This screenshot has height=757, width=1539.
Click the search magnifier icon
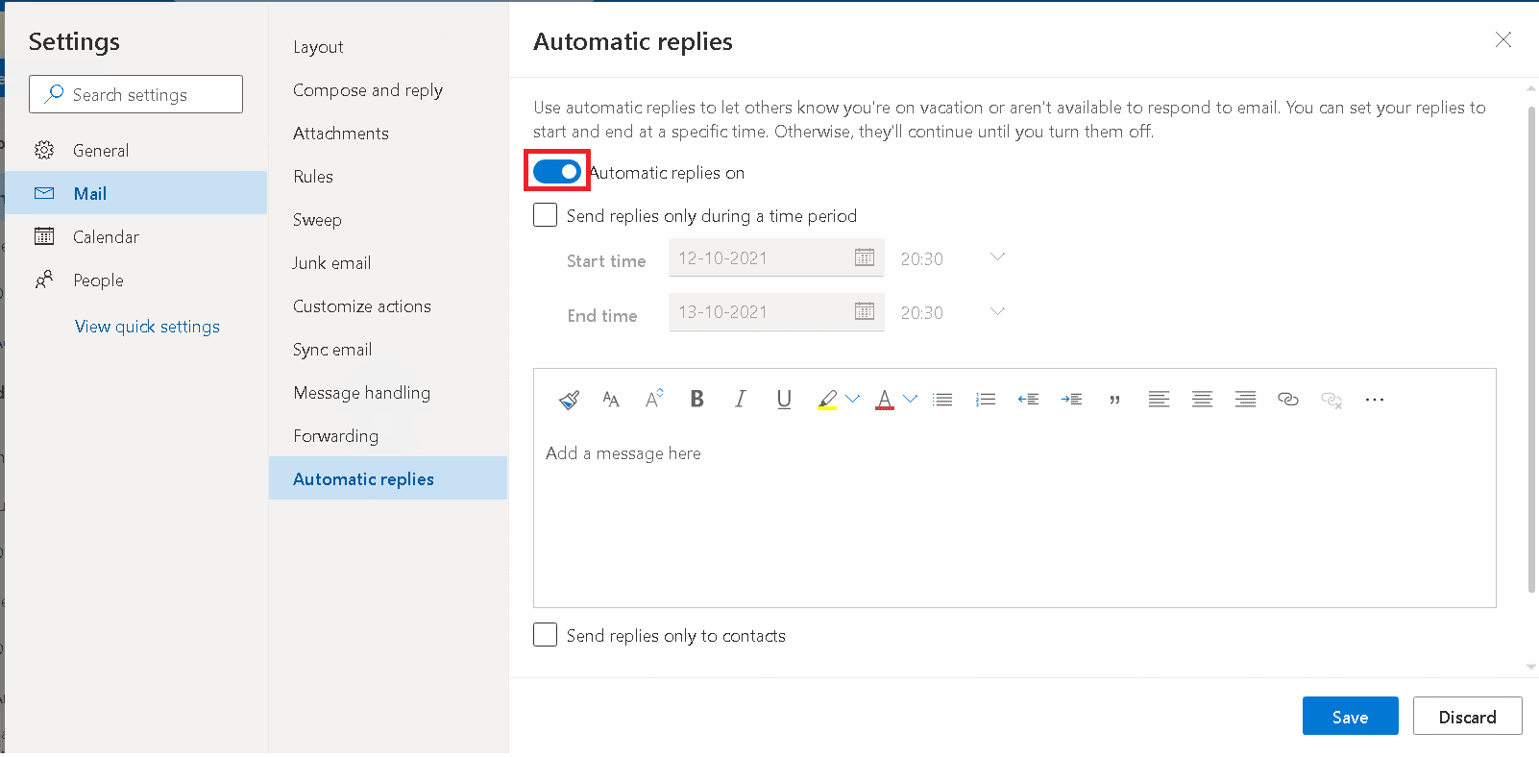coord(55,93)
